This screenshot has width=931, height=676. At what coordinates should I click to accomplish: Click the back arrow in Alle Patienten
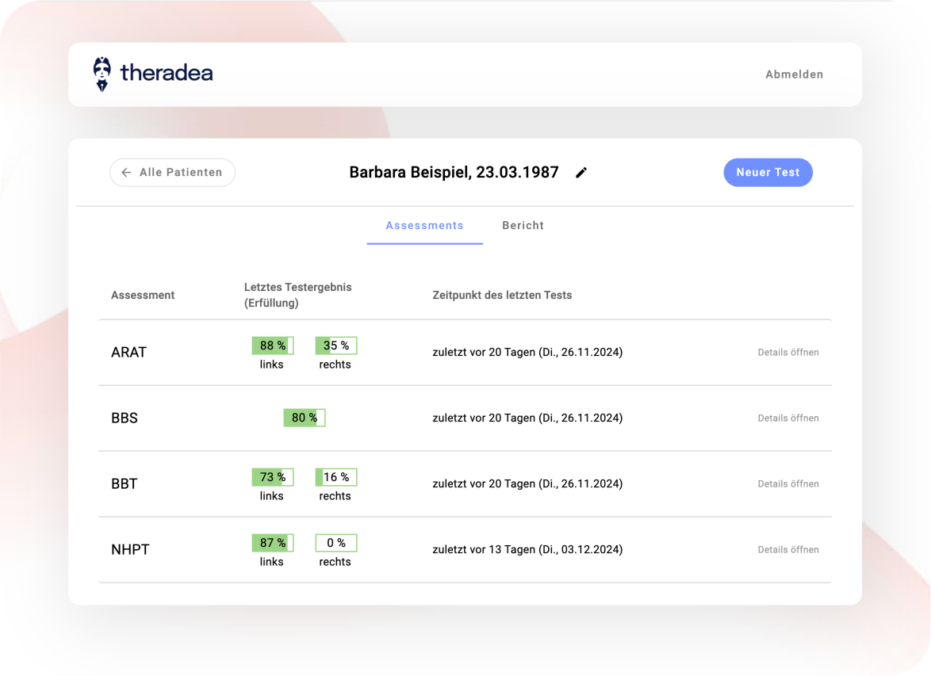(126, 172)
